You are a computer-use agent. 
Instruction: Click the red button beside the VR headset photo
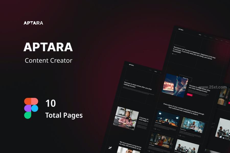(x=190, y=95)
